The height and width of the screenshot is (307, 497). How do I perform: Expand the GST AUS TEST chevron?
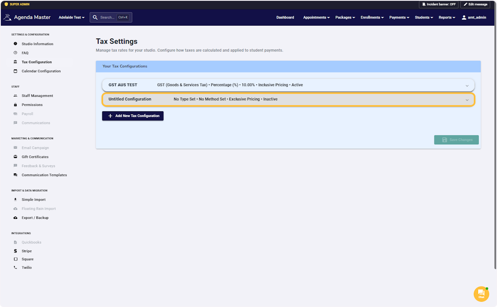click(467, 86)
